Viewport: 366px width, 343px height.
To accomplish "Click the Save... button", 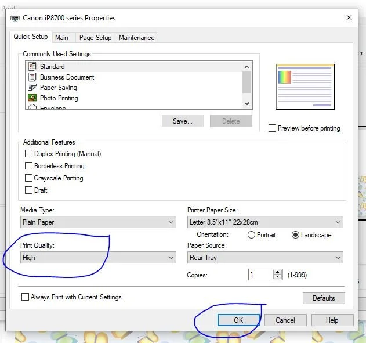I will pos(183,121).
